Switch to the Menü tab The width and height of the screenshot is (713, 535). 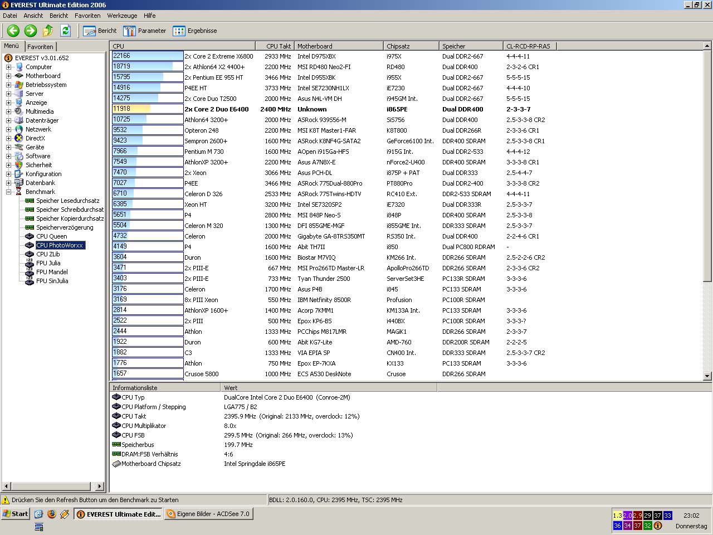click(x=12, y=46)
